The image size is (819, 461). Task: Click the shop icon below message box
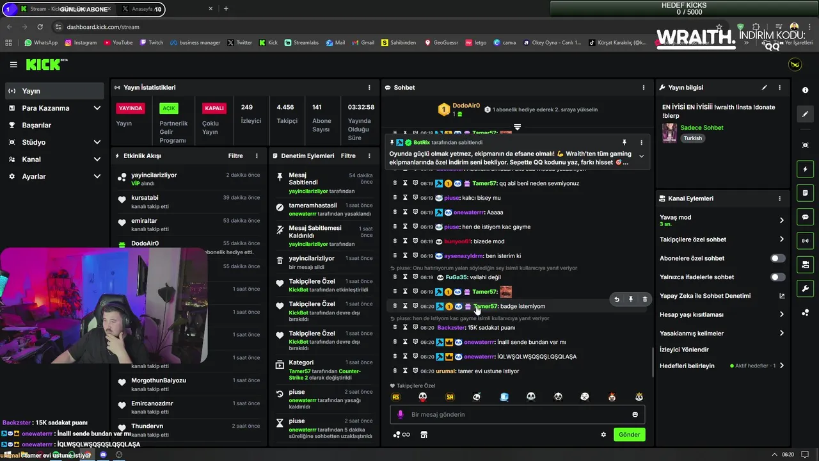[424, 435]
